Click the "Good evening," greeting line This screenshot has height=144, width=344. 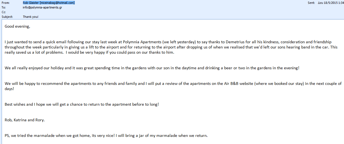tap(17, 27)
